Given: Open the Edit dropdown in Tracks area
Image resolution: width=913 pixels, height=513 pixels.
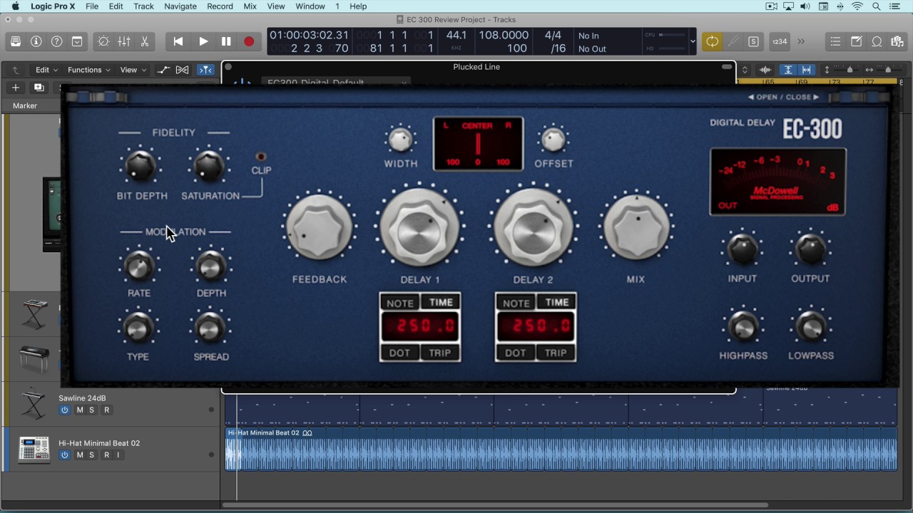Looking at the screenshot, I should point(46,70).
